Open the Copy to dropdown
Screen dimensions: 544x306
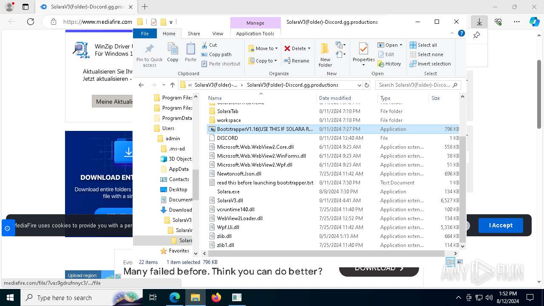tap(263, 61)
